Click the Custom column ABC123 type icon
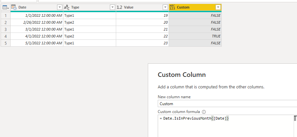The width and height of the screenshot is (297, 137). point(172,7)
